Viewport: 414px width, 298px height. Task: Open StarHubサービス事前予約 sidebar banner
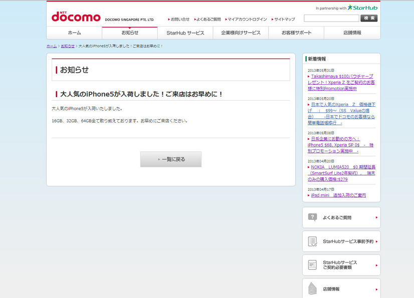tap(341, 241)
